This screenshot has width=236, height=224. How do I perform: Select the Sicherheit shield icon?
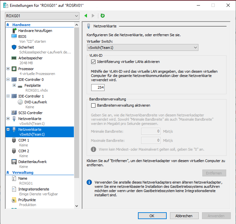pos(14,47)
